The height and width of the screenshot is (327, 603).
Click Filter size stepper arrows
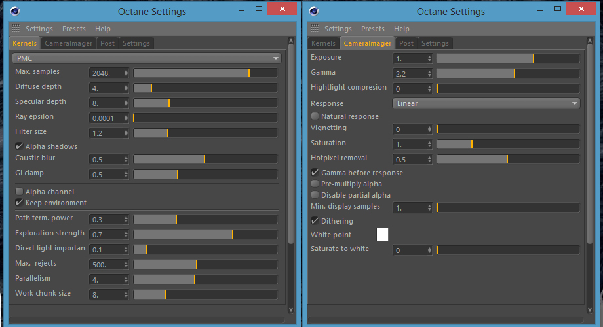tap(126, 133)
